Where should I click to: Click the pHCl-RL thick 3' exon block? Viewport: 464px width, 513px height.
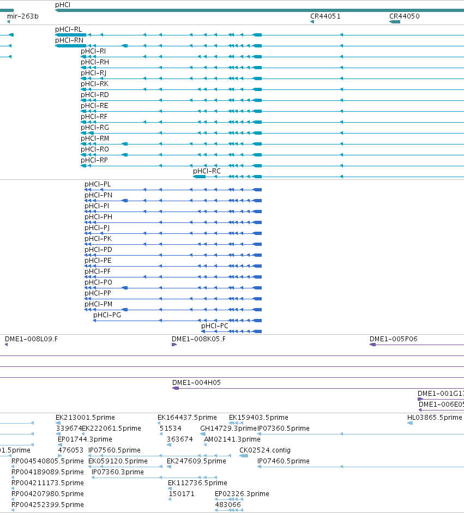[x=71, y=35]
